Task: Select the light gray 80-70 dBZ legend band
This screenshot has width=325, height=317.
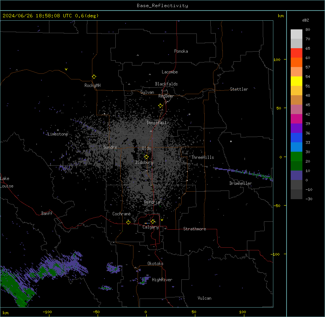Action: [296, 34]
